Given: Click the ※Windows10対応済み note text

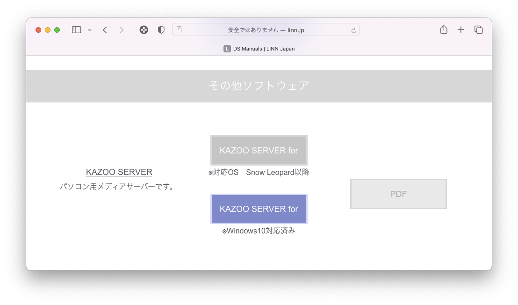Looking at the screenshot, I should [259, 231].
